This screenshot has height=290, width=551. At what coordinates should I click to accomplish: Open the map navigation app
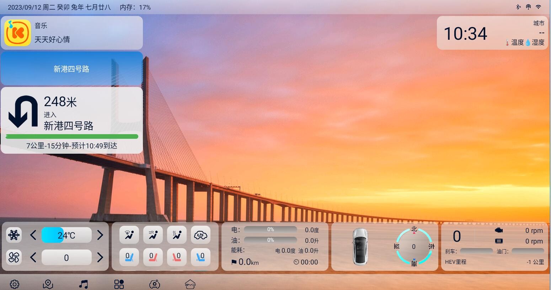(48, 284)
